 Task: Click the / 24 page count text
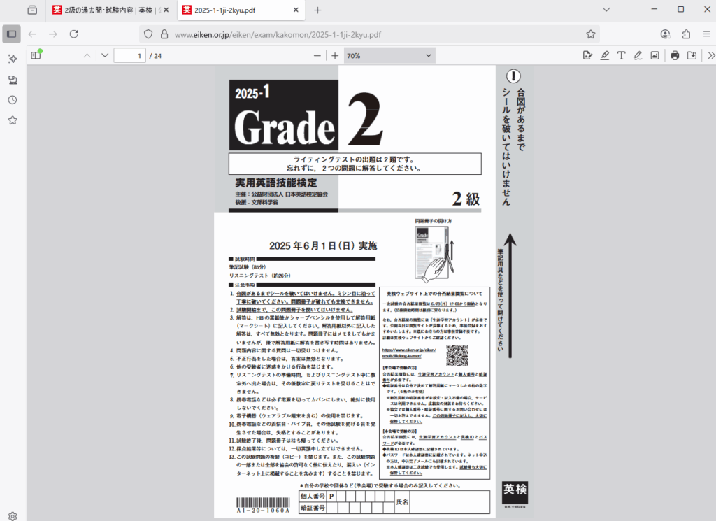point(155,56)
